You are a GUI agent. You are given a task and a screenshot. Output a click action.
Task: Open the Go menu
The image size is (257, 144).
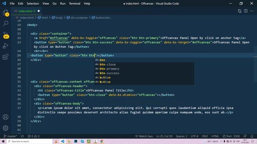click(x=55, y=4)
